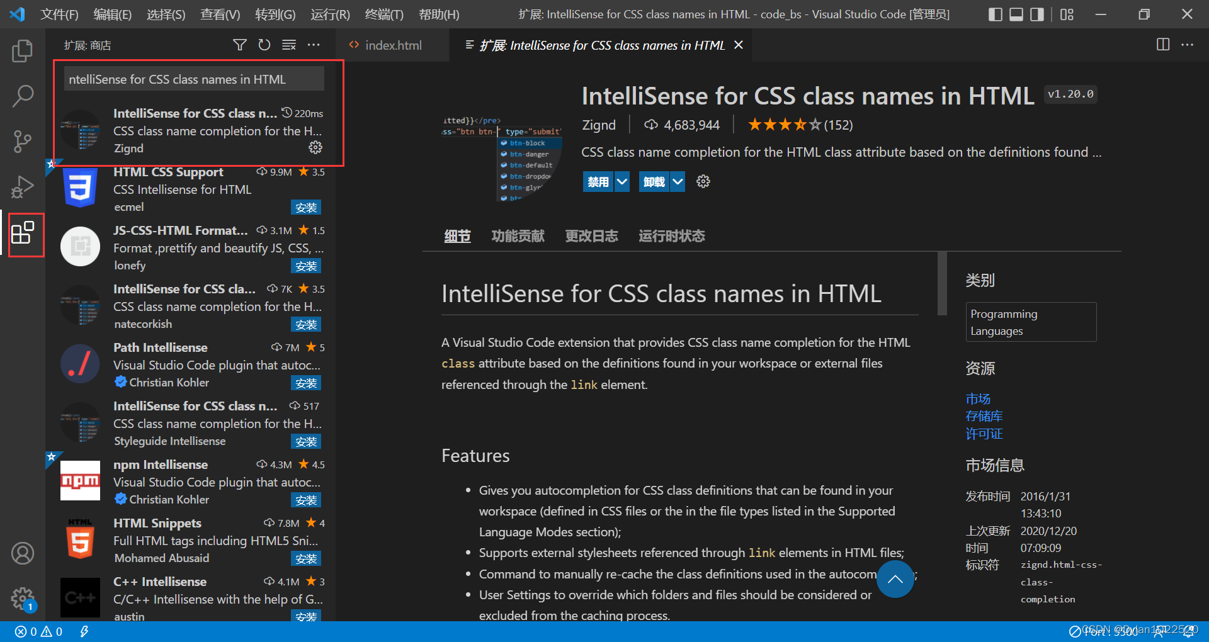Open the uninstall options chevron next to 卸载
Image resolution: width=1209 pixels, height=642 pixels.
tap(678, 181)
